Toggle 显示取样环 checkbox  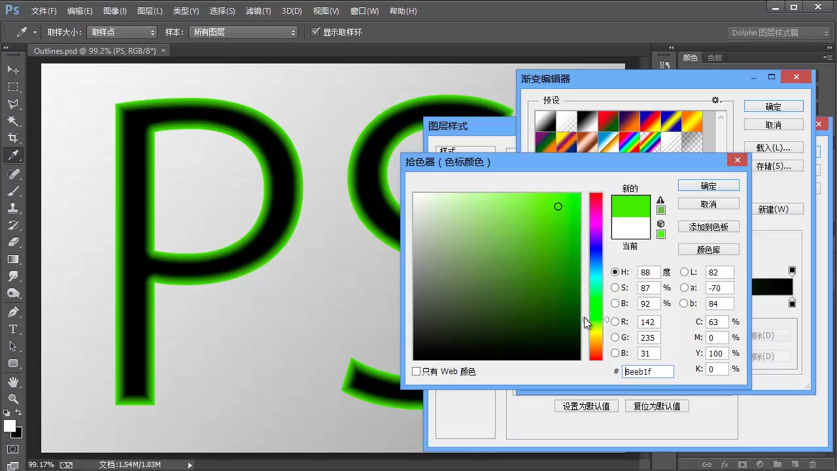pos(316,31)
